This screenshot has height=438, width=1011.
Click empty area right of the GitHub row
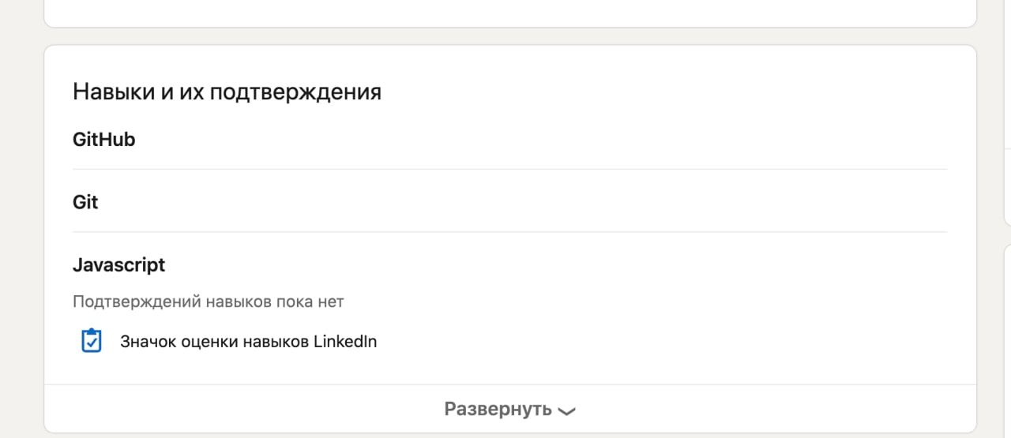point(553,140)
